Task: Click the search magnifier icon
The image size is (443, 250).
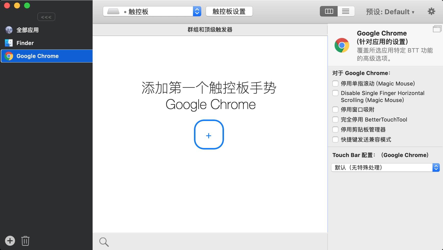Action: pos(104,242)
